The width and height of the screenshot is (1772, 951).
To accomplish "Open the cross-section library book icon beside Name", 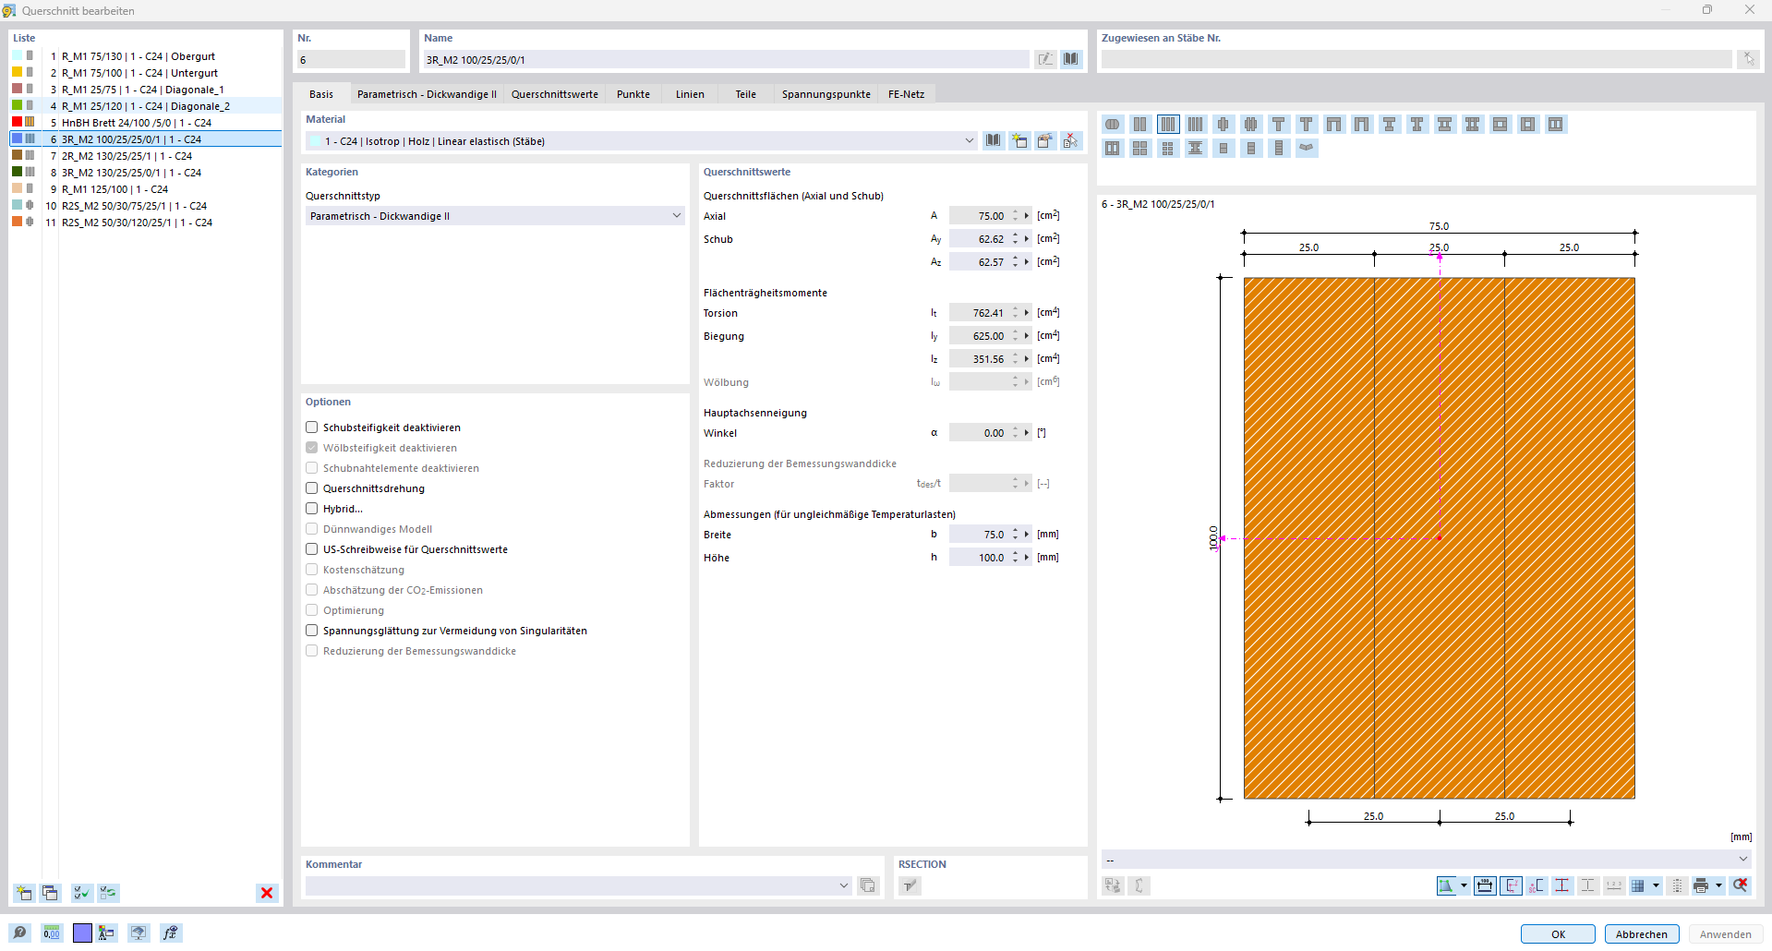I will (x=1071, y=59).
